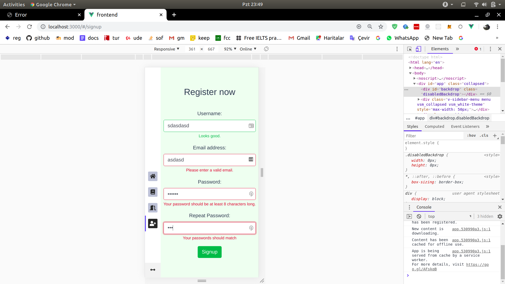Image resolution: width=505 pixels, height=284 pixels.
Task: Toggle sidebar collapse arrows button
Action: 153,270
